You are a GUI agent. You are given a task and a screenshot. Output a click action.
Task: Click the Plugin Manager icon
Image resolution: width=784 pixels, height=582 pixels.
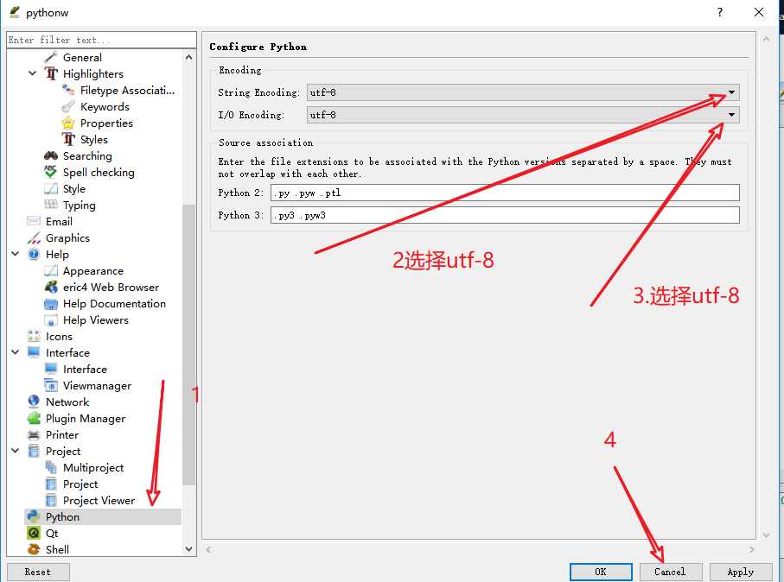34,418
